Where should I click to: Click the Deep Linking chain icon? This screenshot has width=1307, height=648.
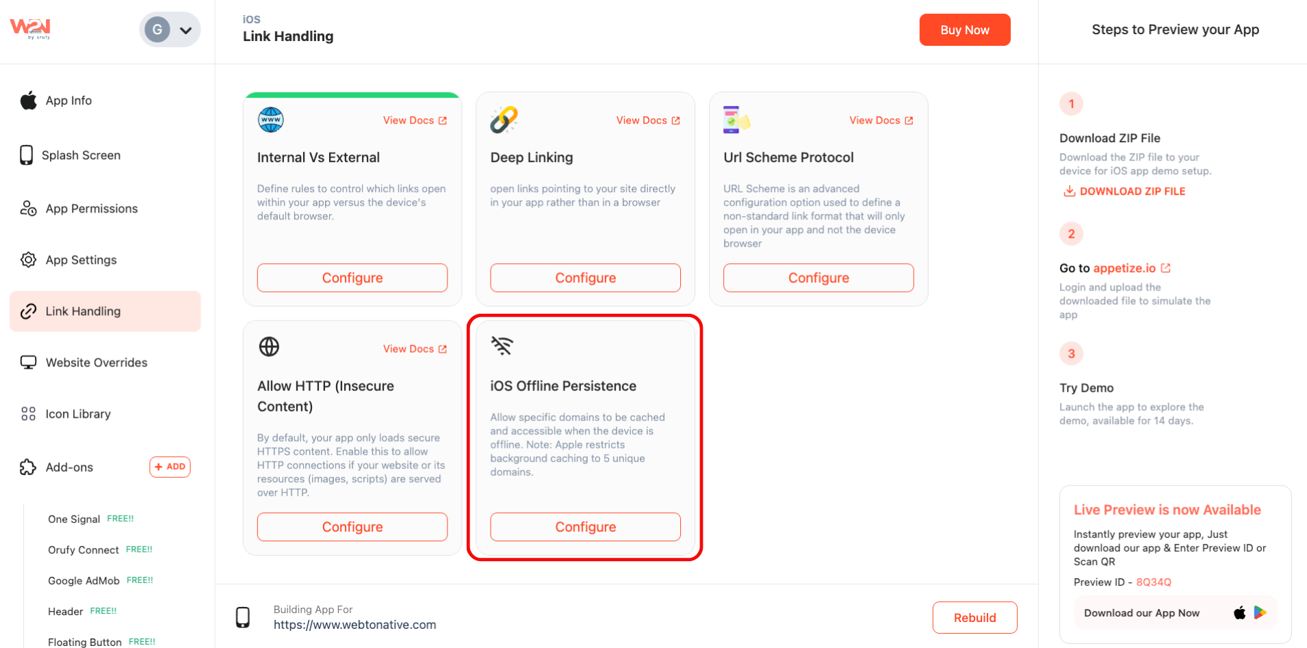[x=504, y=120]
